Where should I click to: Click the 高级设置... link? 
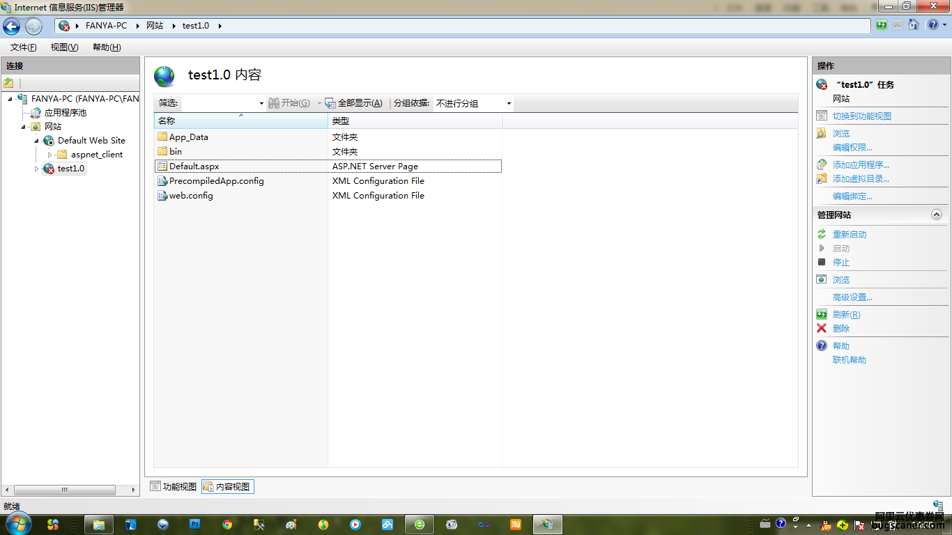pyautogui.click(x=852, y=297)
